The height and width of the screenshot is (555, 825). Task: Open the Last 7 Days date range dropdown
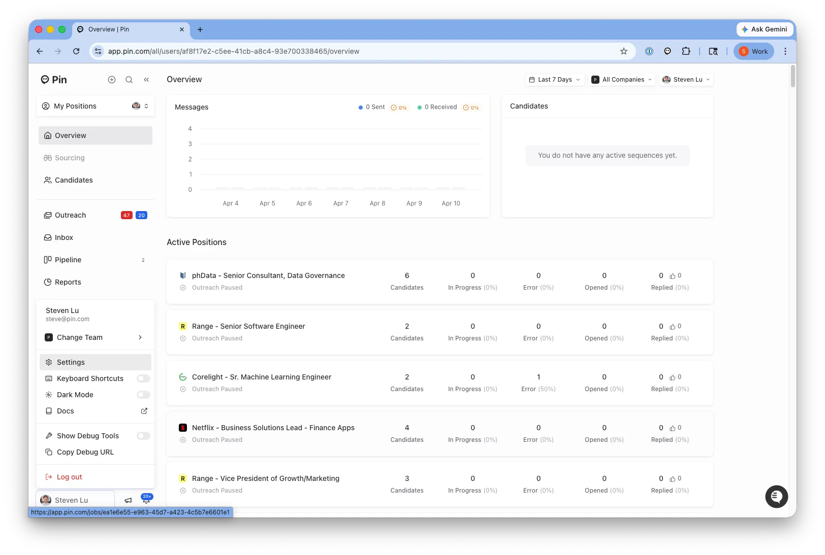pos(555,80)
